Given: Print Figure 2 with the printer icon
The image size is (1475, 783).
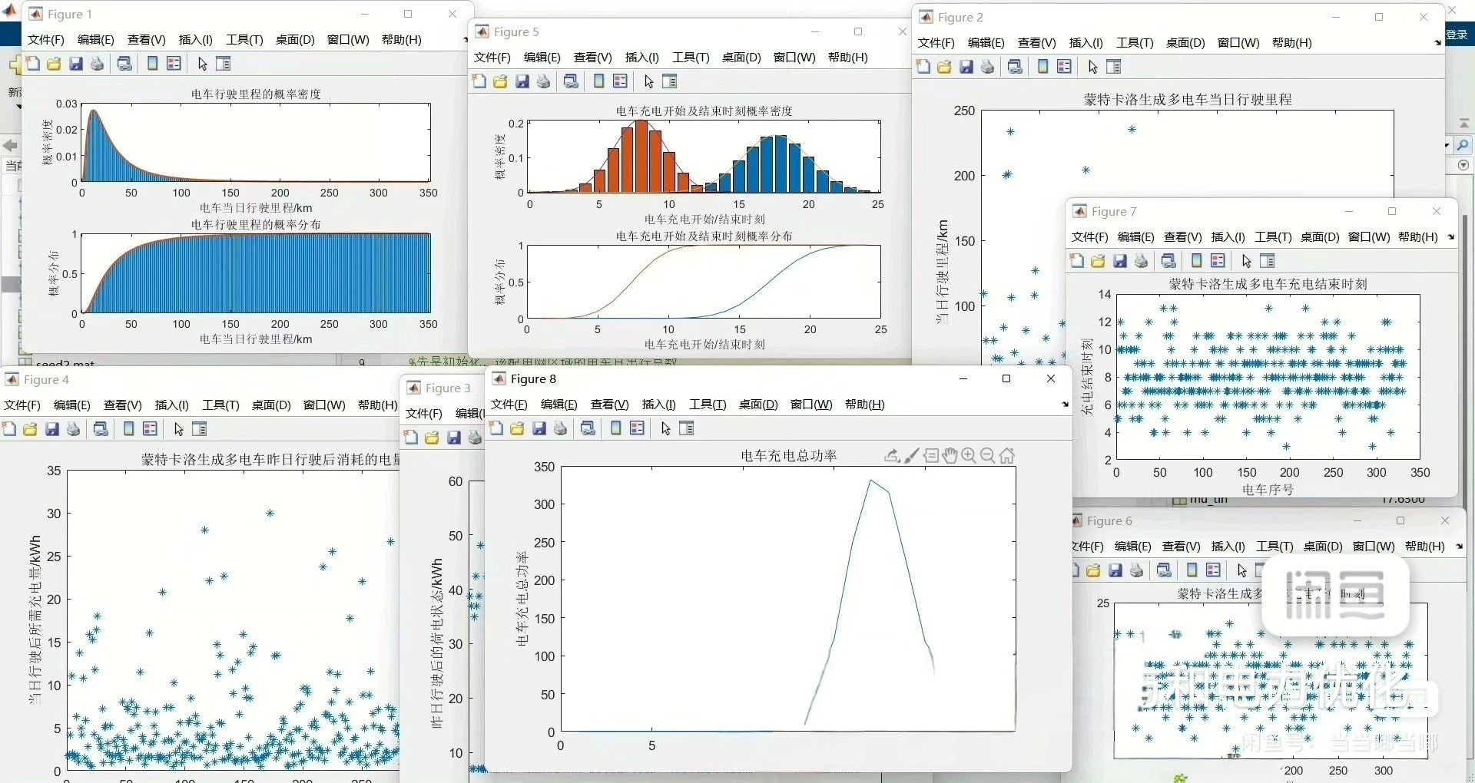Looking at the screenshot, I should 988,67.
